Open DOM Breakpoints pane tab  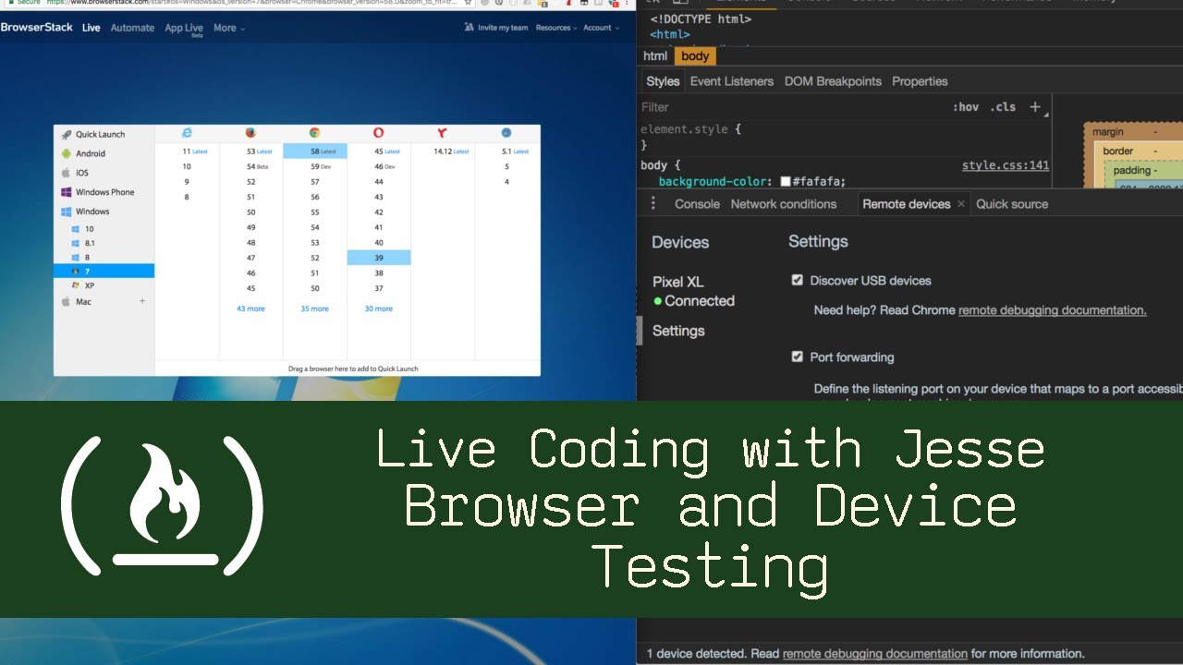point(833,81)
